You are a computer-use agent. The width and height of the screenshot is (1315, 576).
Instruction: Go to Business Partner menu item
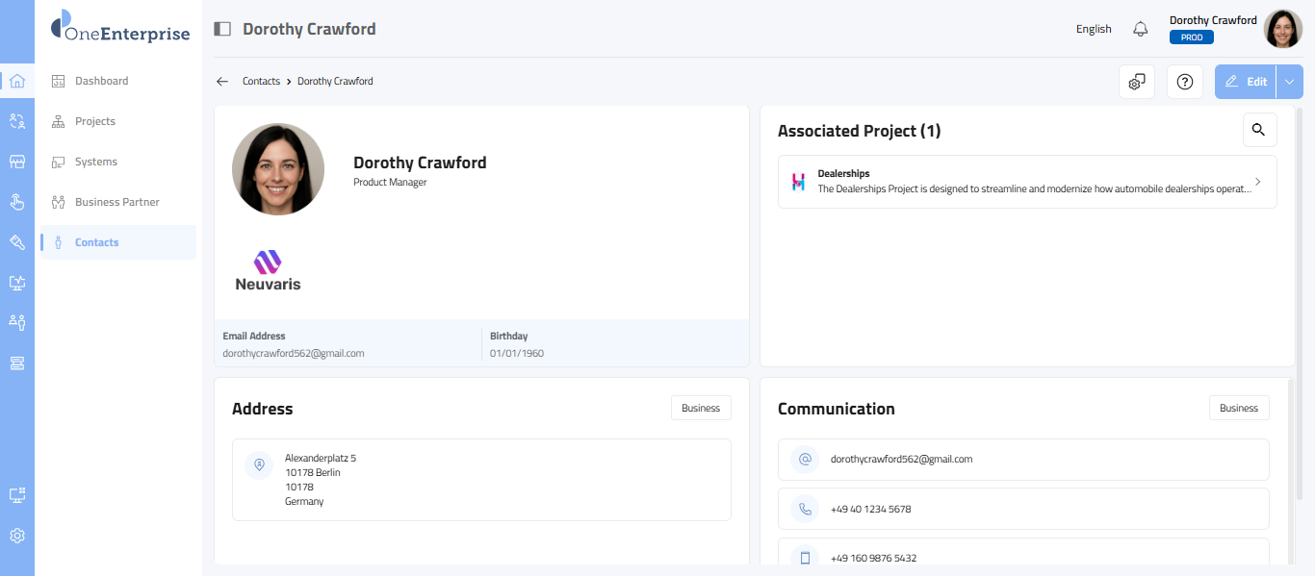[x=116, y=202]
